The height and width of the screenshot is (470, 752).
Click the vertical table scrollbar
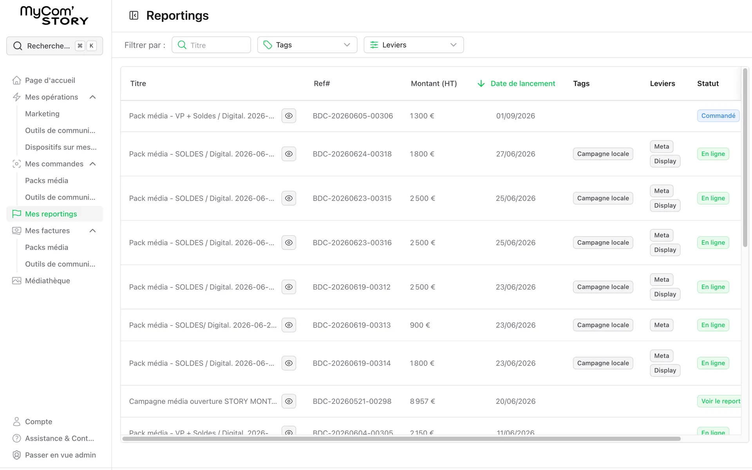745,157
